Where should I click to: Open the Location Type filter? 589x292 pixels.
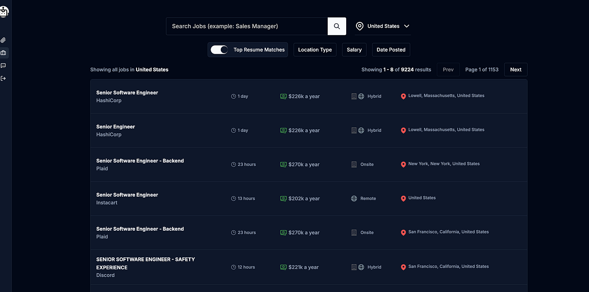pyautogui.click(x=314, y=50)
